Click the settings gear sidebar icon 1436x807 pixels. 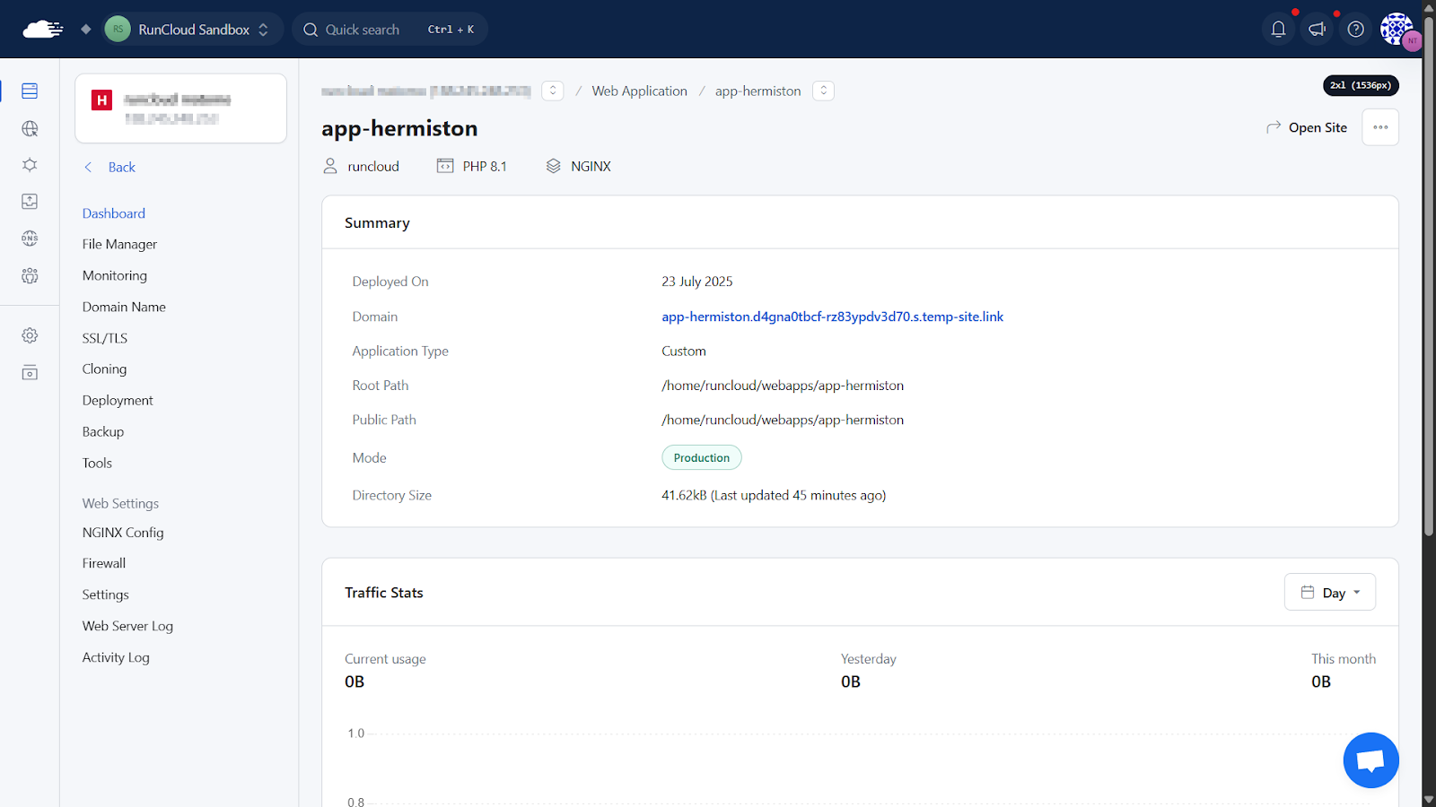tap(30, 335)
